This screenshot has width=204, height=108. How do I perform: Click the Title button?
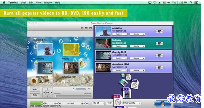(x=35, y=95)
